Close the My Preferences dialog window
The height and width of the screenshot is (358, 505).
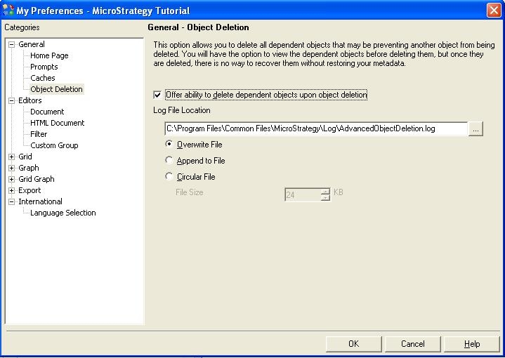tap(494, 11)
